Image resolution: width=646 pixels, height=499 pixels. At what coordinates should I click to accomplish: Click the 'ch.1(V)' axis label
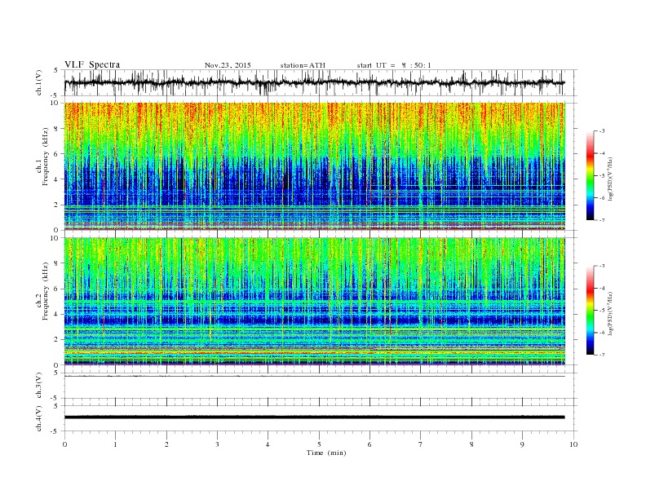39,83
